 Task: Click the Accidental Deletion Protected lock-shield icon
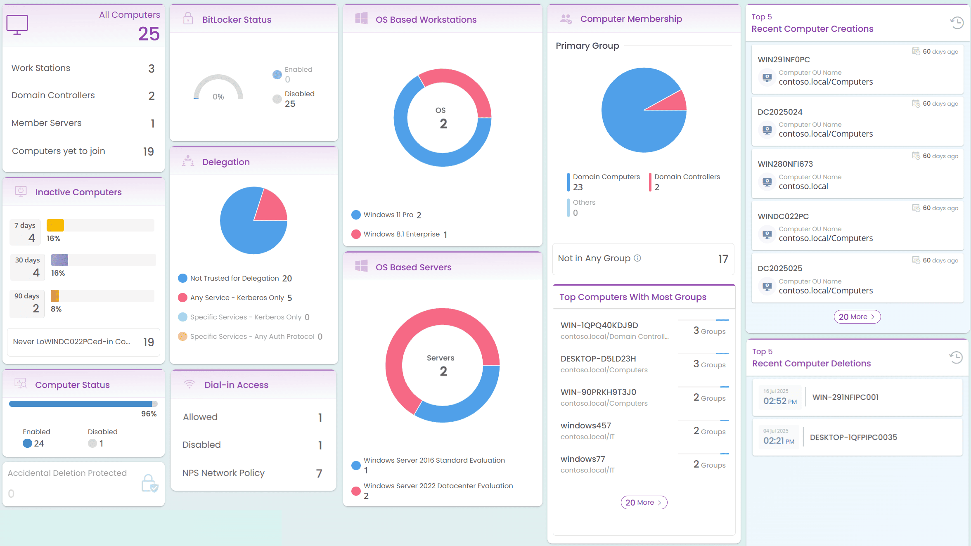(149, 483)
